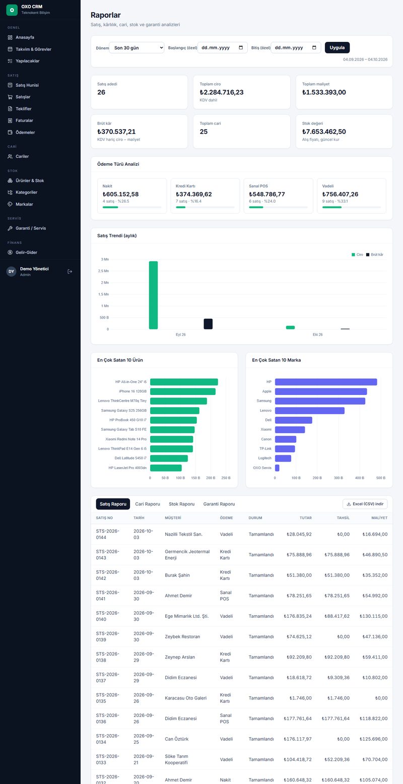403x784 pixels.
Task: Toggle the Ciro legend swatch in trend chart
Action: tap(353, 255)
